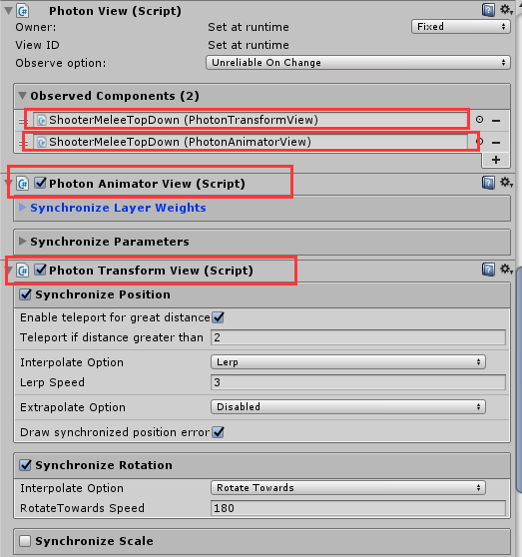Open object picker for PhotonAnimatorView entry
The height and width of the screenshot is (557, 522).
pyautogui.click(x=480, y=142)
